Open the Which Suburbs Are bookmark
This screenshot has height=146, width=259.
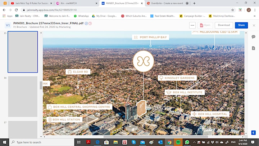[134, 16]
